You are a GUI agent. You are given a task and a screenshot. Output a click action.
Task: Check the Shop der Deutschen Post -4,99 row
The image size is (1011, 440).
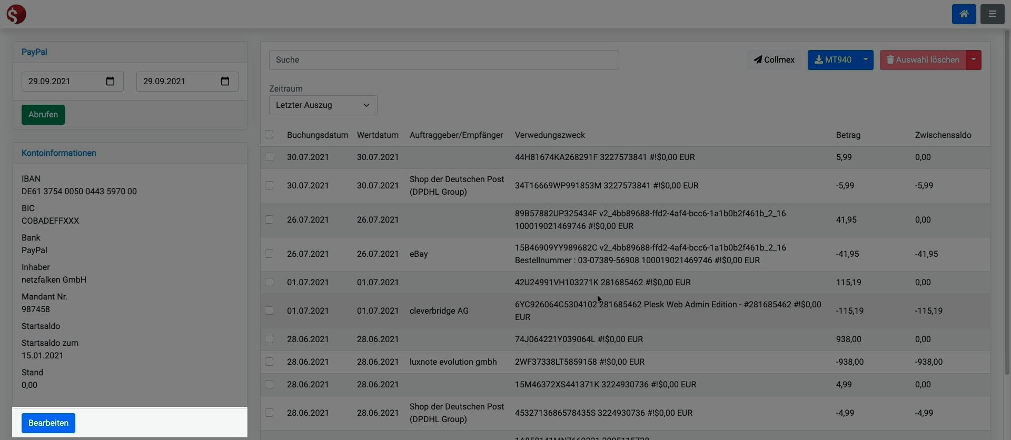coord(269,413)
